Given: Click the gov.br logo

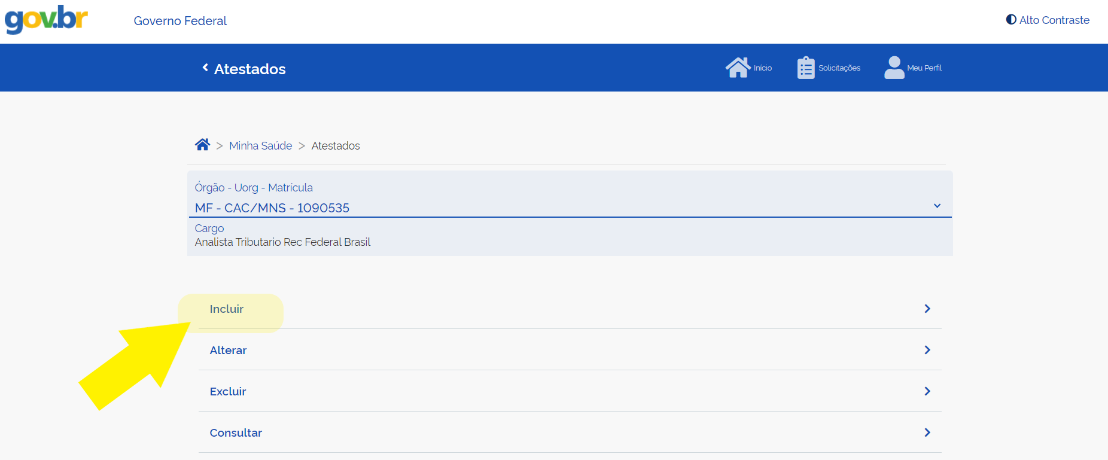Looking at the screenshot, I should pos(46,19).
